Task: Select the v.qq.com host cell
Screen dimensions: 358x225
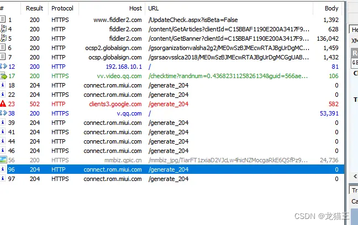Action: click(129, 113)
